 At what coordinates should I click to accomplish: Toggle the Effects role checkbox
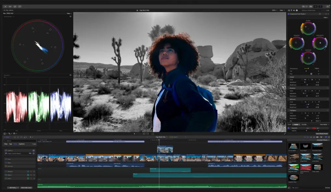coord(6,175)
